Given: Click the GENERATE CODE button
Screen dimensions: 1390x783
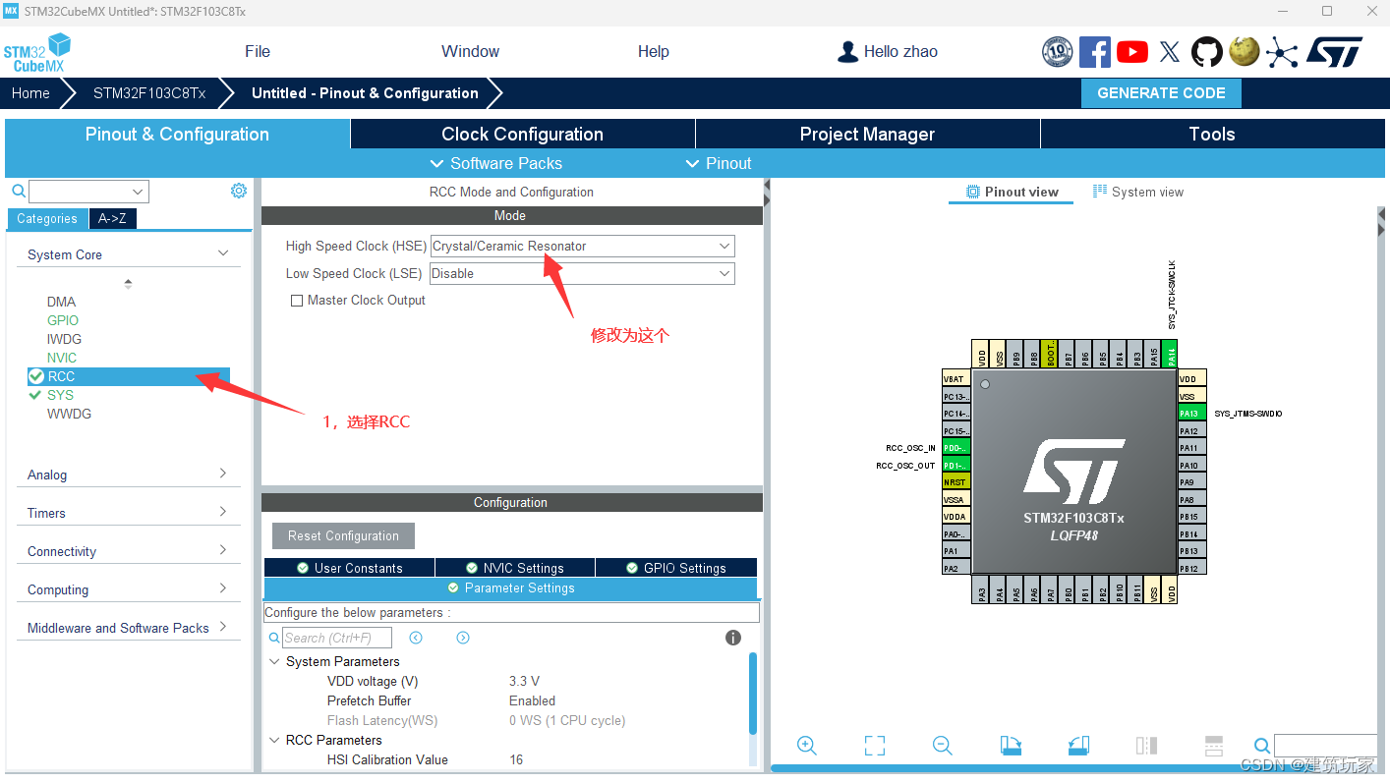Looking at the screenshot, I should (x=1161, y=92).
